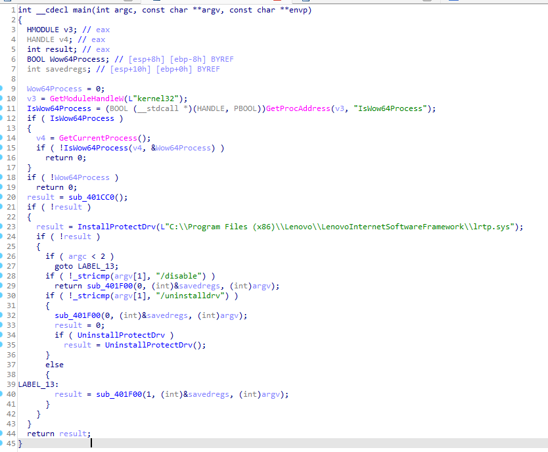Select HANDLE v4 declaration on line 4
This screenshot has width=548, height=452.
[x=50, y=39]
